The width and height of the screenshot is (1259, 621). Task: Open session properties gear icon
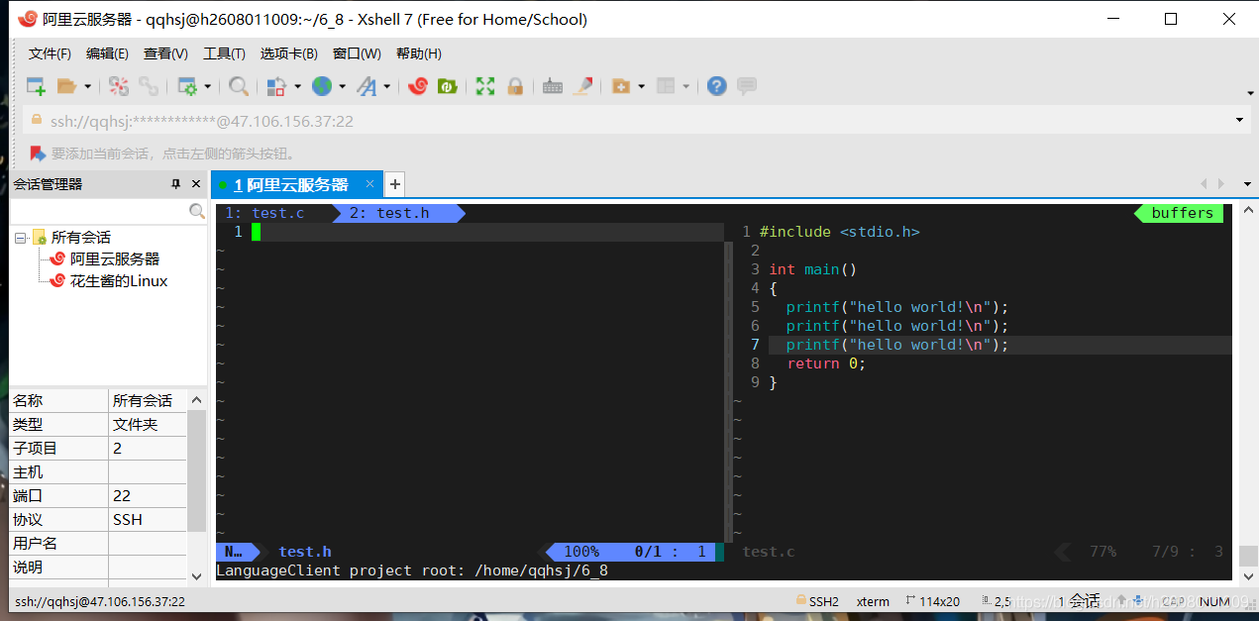[x=187, y=86]
